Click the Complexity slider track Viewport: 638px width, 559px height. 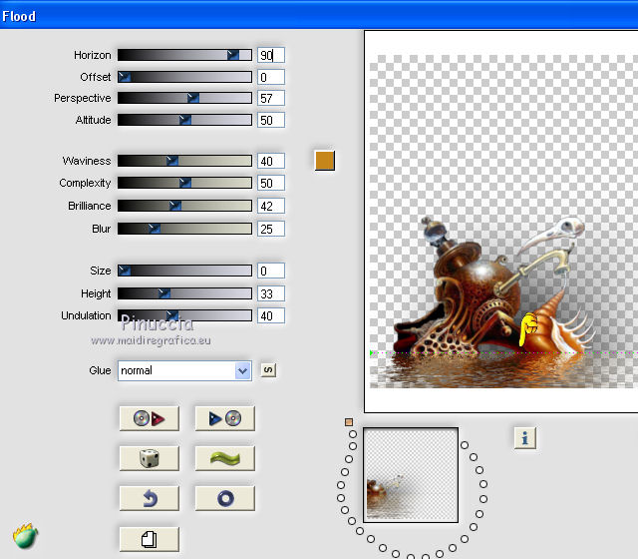coord(184,183)
